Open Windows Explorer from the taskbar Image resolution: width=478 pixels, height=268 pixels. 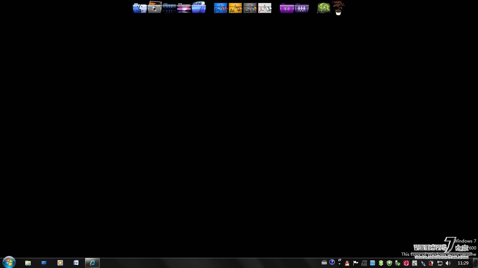tap(28, 263)
